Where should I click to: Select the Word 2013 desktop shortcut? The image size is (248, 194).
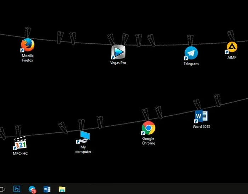(201, 116)
